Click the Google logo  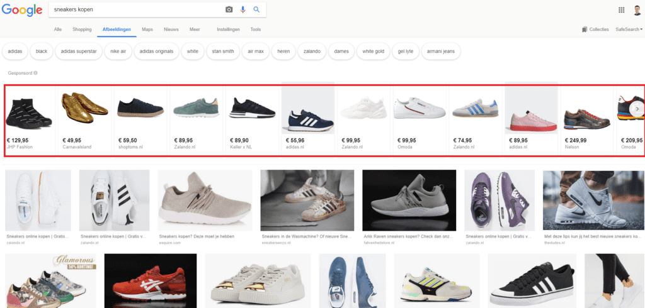(x=22, y=10)
